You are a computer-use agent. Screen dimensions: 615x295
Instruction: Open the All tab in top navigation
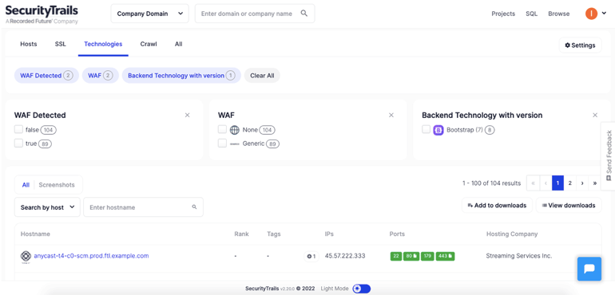(x=178, y=45)
